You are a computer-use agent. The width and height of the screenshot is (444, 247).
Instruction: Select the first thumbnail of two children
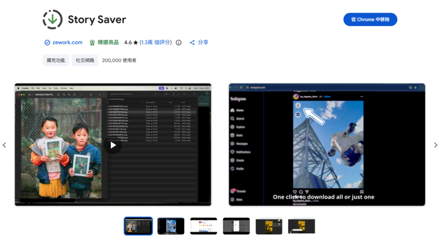138,226
